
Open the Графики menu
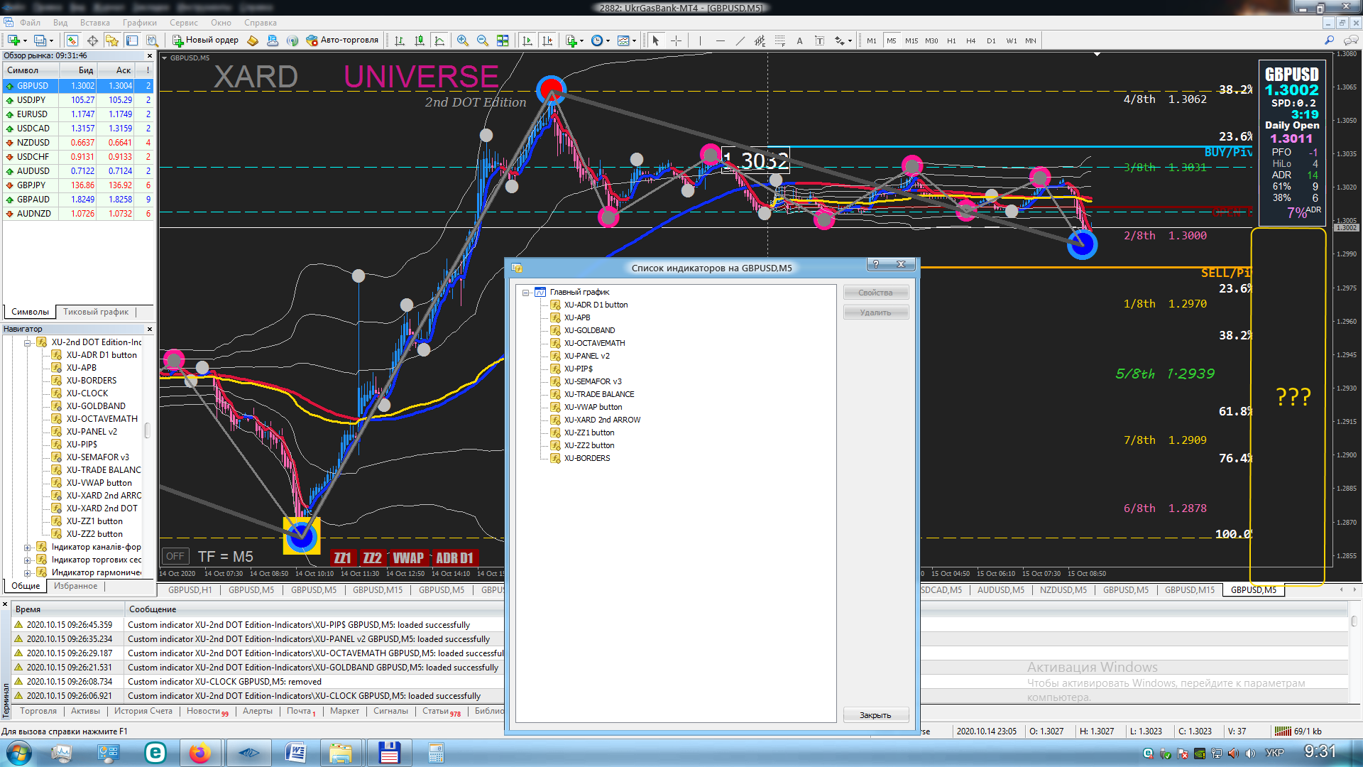pos(139,23)
